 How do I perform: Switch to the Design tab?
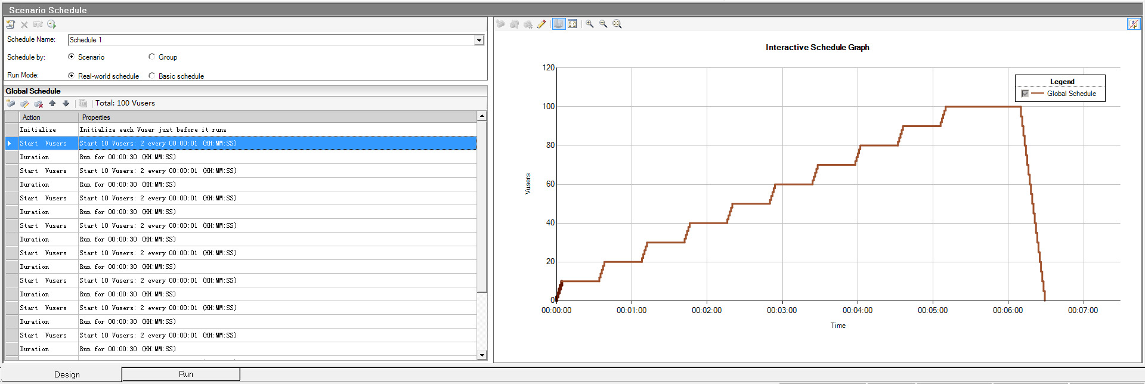tap(67, 374)
